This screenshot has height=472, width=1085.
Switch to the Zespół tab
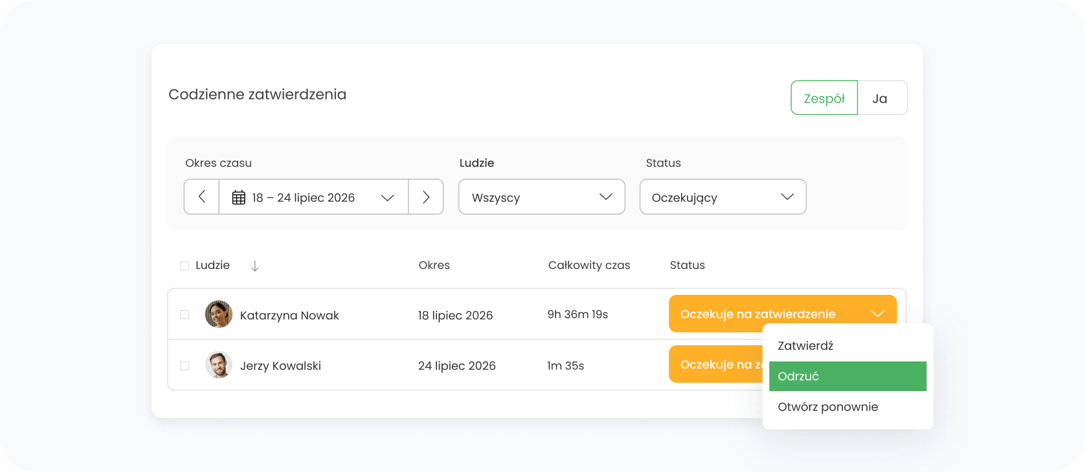824,98
